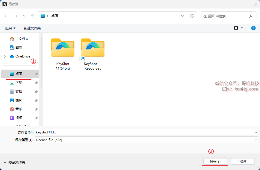Image resolution: width=260 pixels, height=170 pixels.
Task: Open the 组织 menu
Action: coord(10,28)
